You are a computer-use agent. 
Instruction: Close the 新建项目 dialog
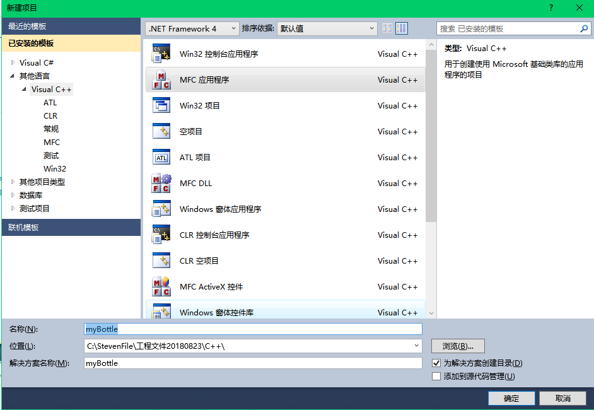(579, 8)
